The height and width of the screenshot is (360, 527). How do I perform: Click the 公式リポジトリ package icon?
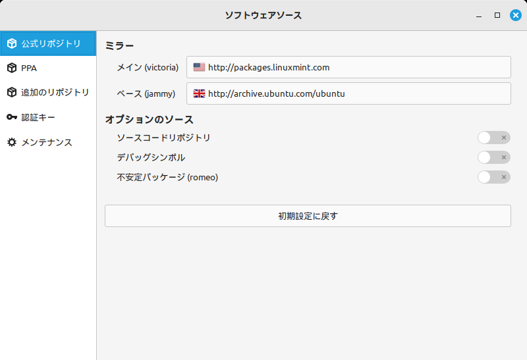point(12,43)
